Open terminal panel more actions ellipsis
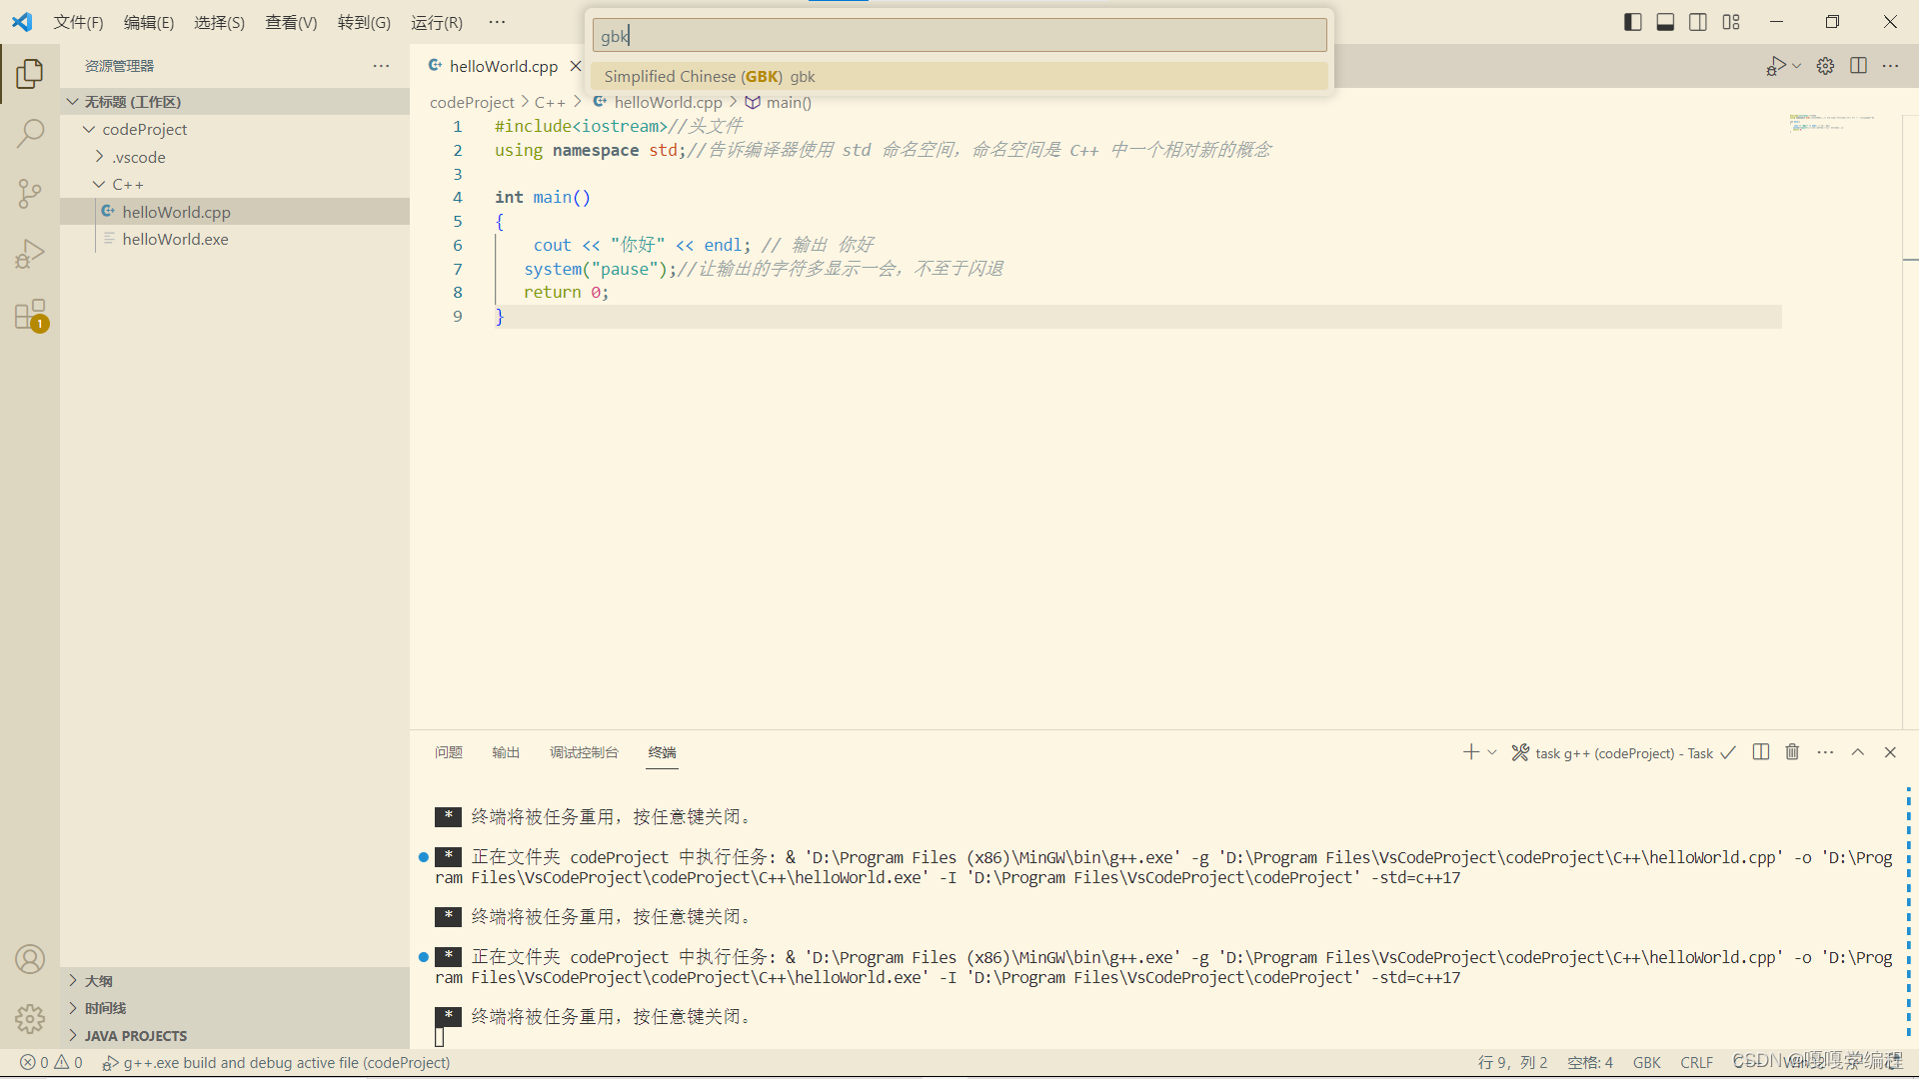The image size is (1919, 1079). point(1825,752)
